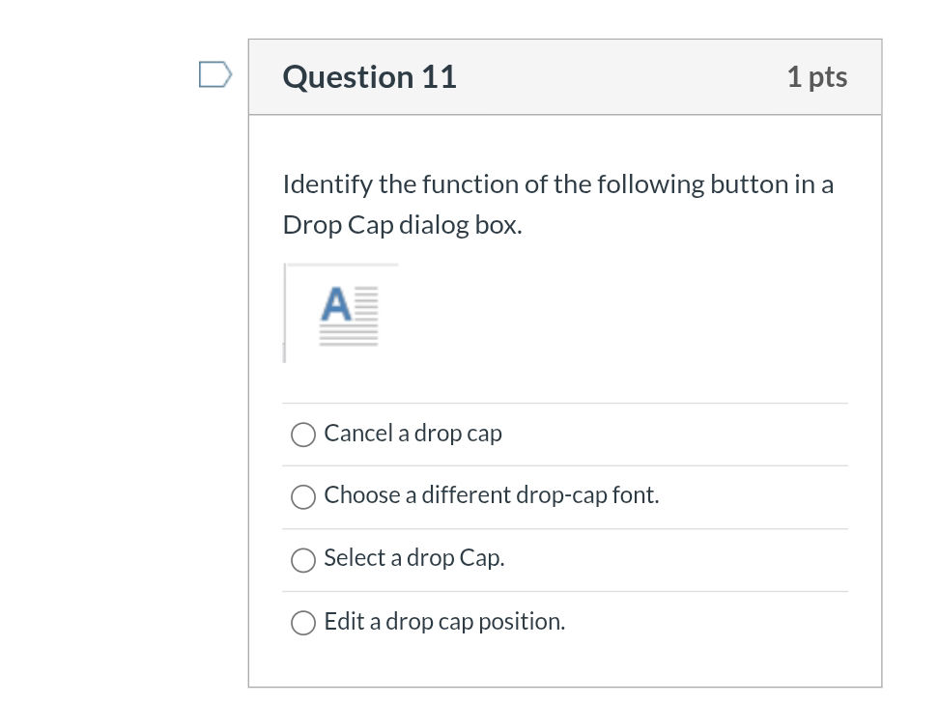Viewport: 939px width, 703px height.
Task: Pick the "Edit a drop cap position." radio
Action: (x=303, y=623)
